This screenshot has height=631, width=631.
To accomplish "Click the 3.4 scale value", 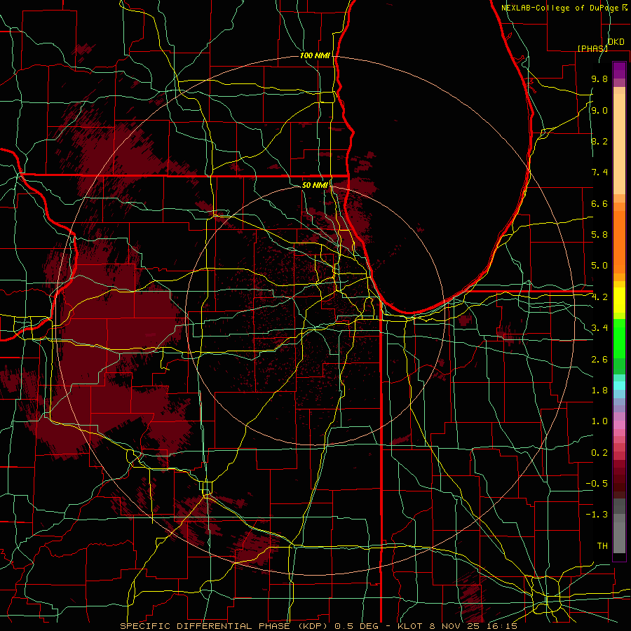I will [599, 328].
